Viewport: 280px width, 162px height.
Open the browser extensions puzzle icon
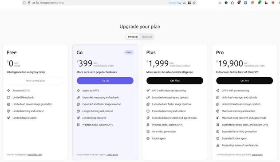(233, 3)
